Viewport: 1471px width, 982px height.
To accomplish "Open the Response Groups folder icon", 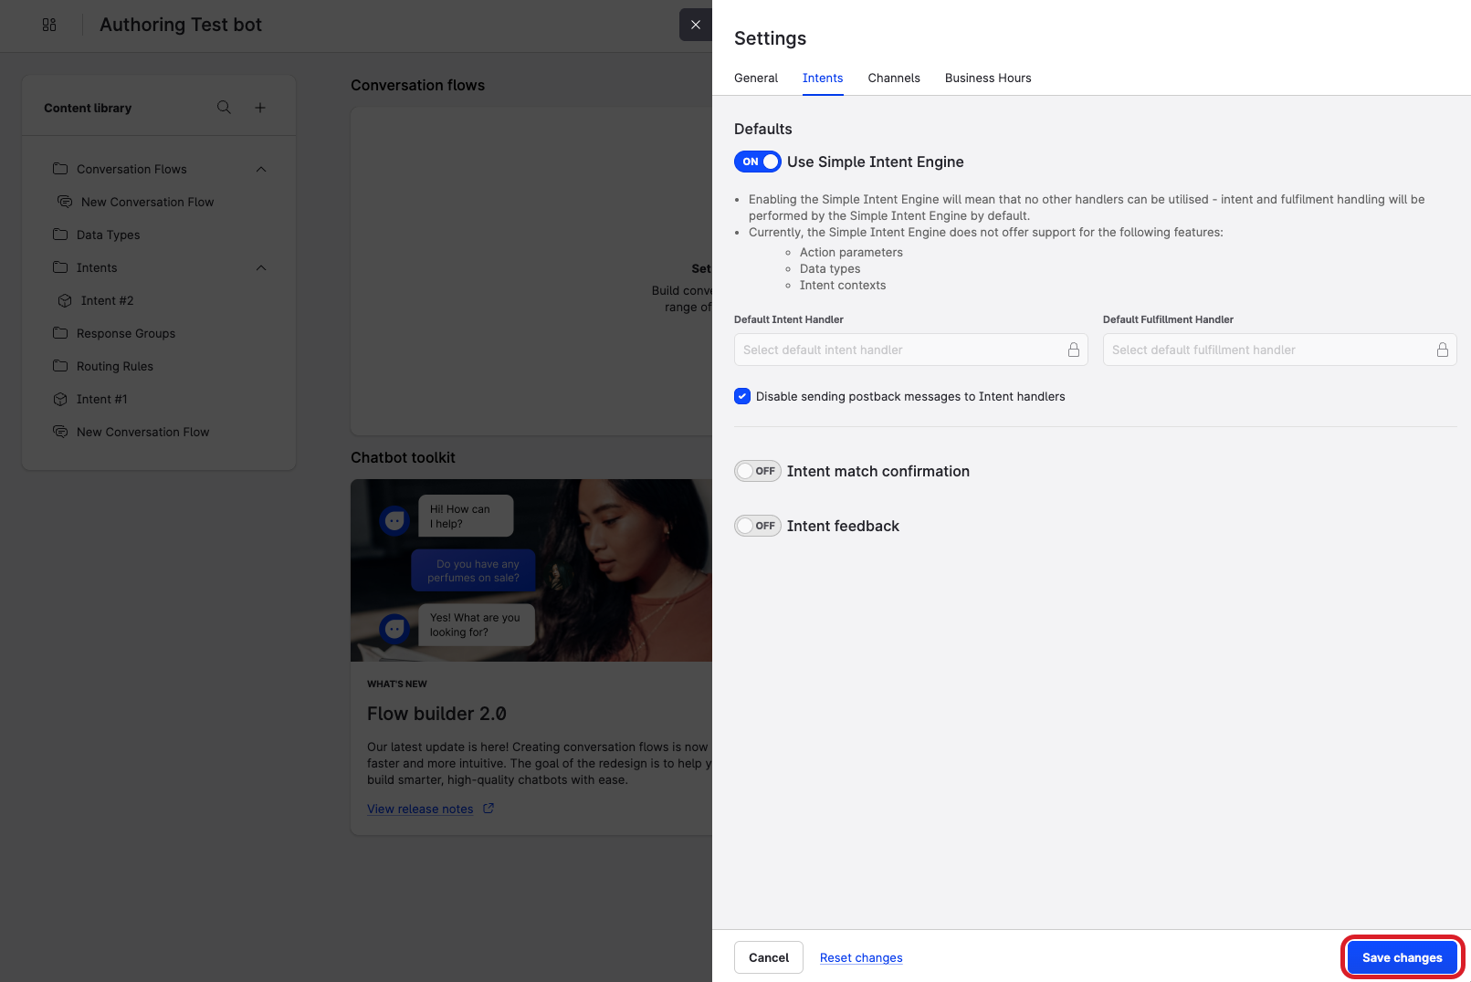I will (60, 333).
